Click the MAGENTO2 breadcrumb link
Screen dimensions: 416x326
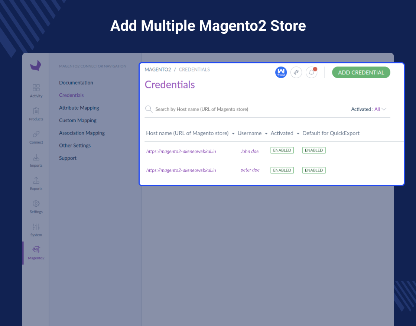coord(157,70)
